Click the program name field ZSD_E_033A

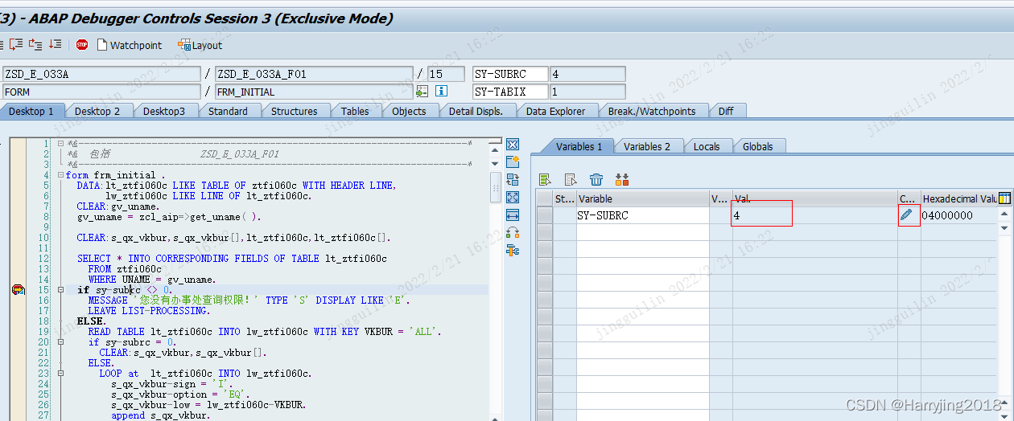101,74
